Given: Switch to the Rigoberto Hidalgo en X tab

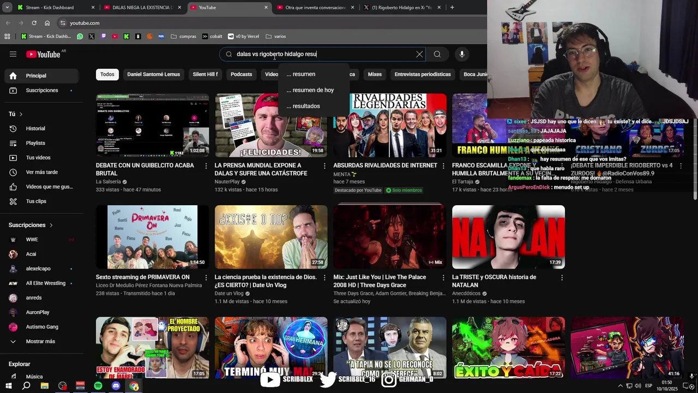Looking at the screenshot, I should (x=401, y=8).
